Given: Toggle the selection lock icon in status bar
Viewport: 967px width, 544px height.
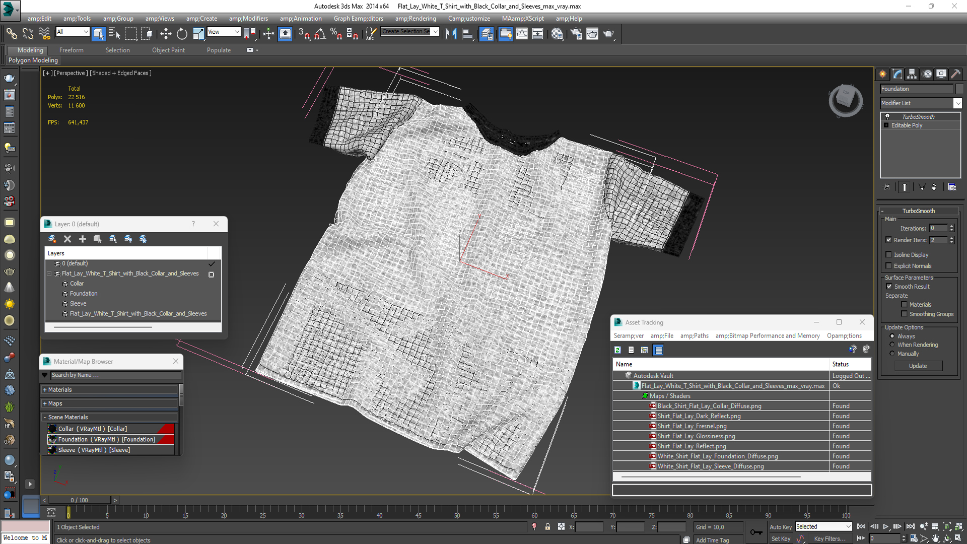Looking at the screenshot, I should point(547,527).
